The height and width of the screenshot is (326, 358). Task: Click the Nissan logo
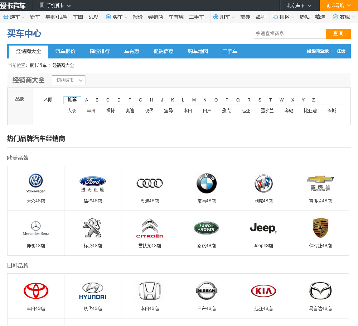pos(207,290)
